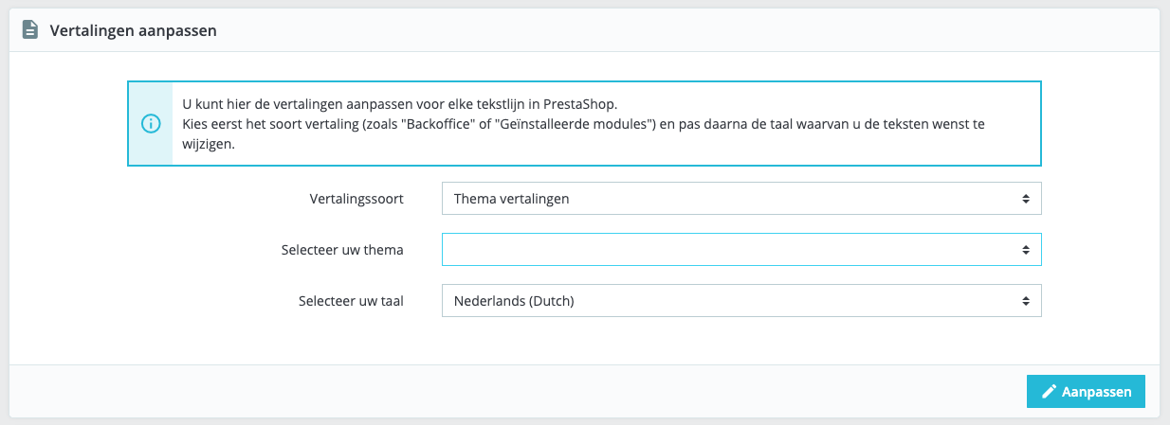The width and height of the screenshot is (1170, 425).
Task: Click the Vertalingssoort field label
Action: [356, 199]
